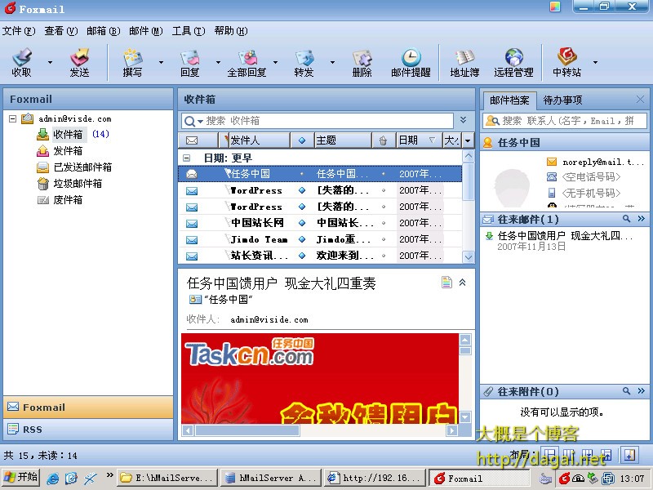
Task: Click the horizontal scrollbar thumb in preview
Action: (247, 430)
